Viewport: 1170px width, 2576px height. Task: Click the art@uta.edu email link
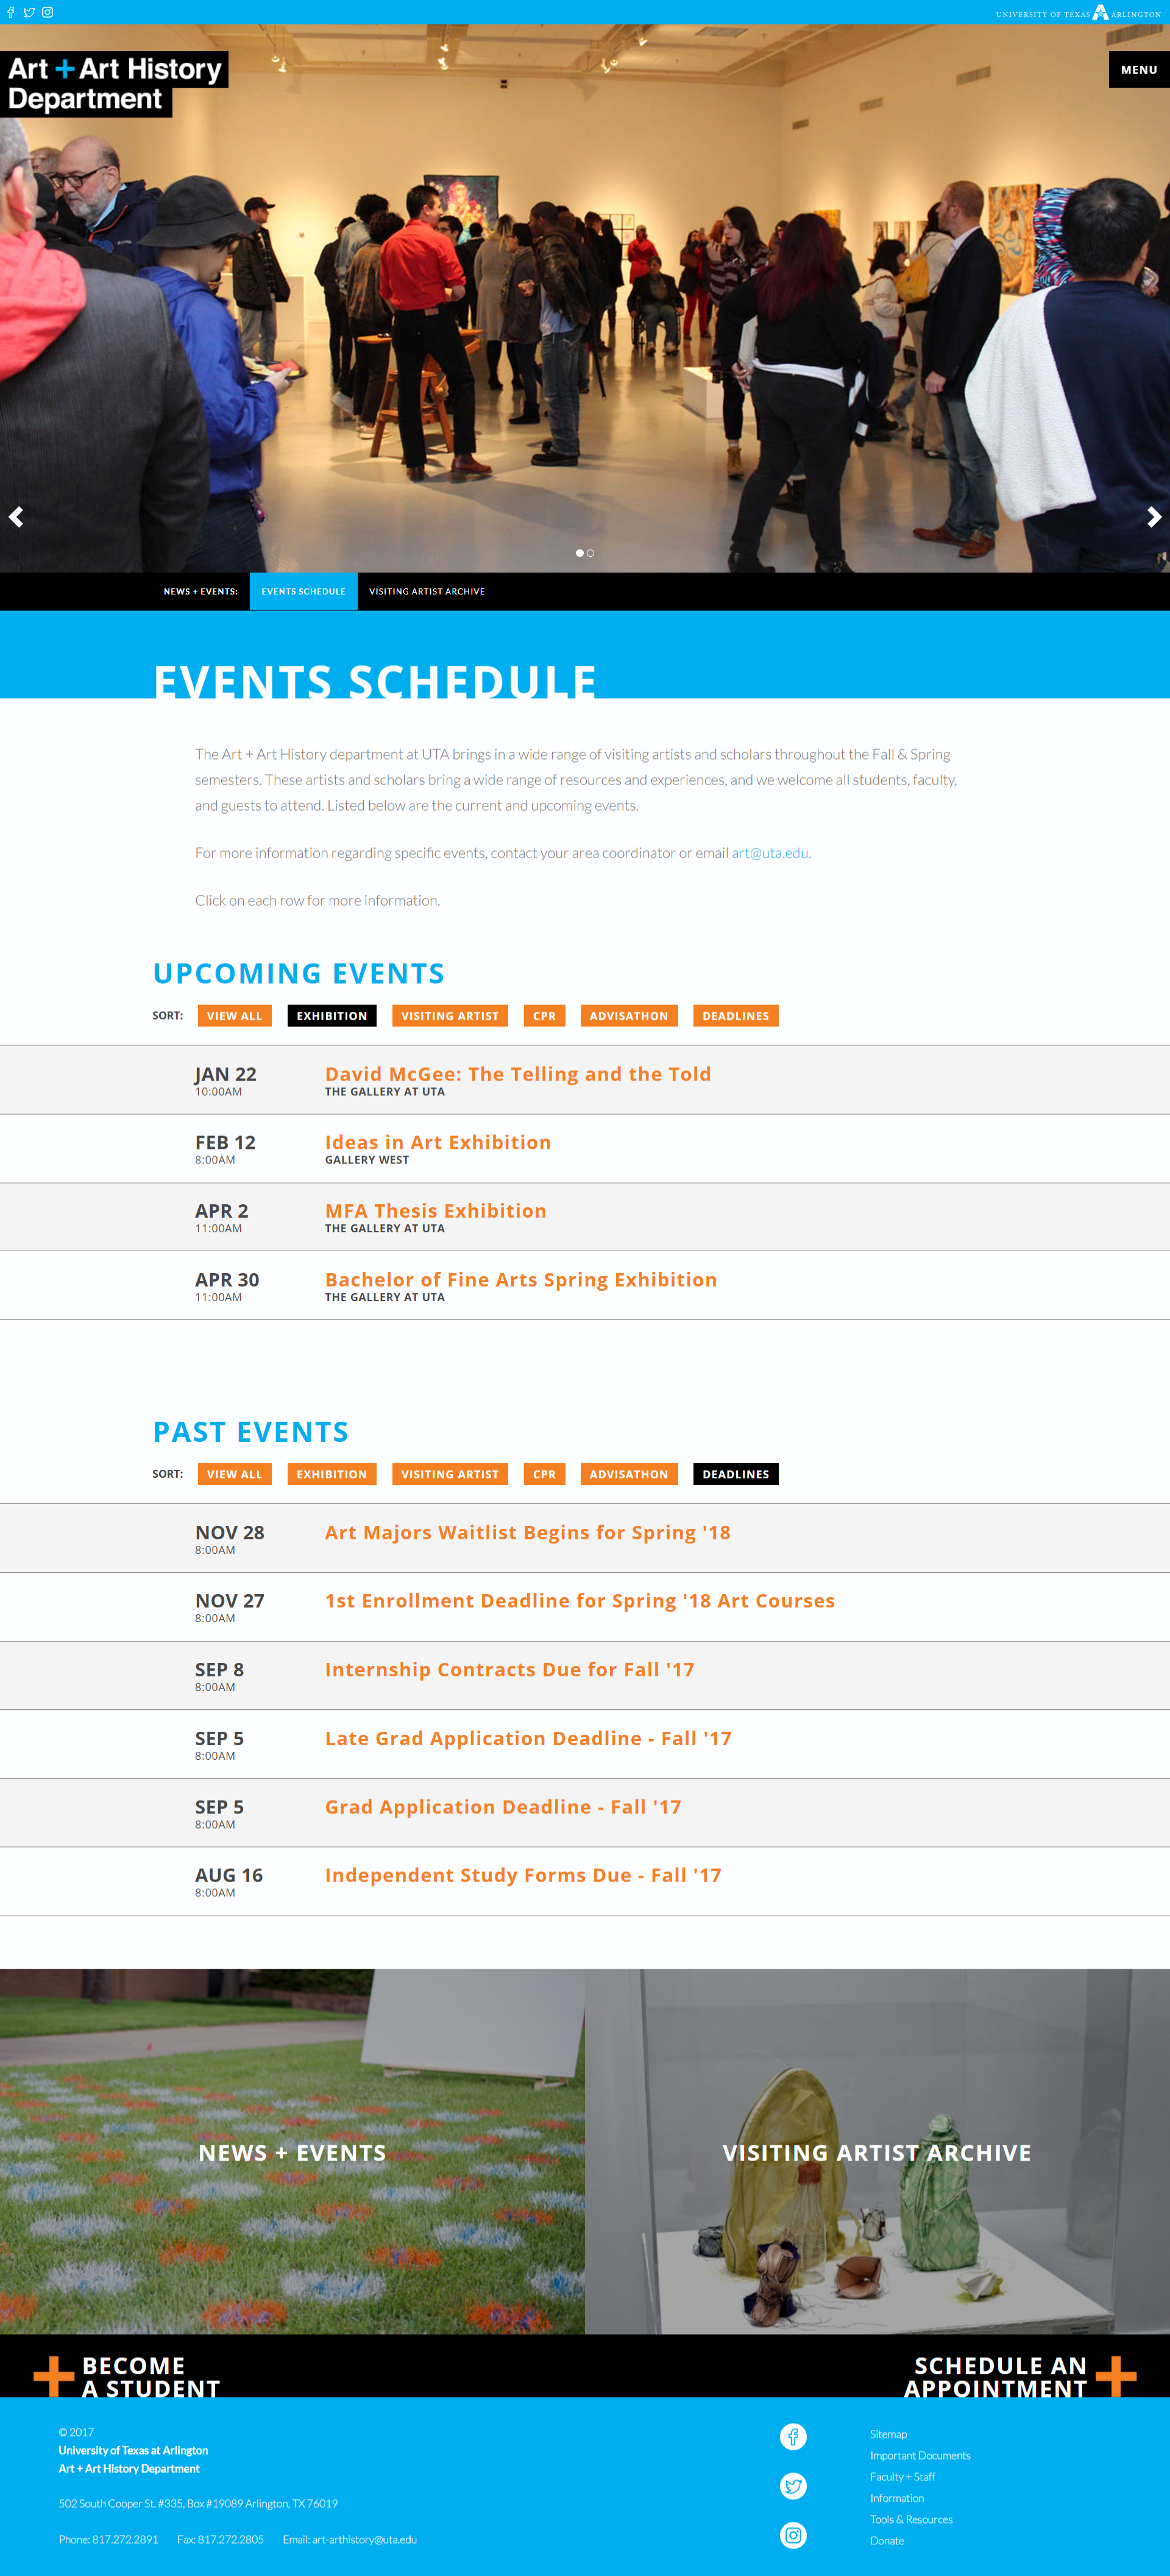769,853
